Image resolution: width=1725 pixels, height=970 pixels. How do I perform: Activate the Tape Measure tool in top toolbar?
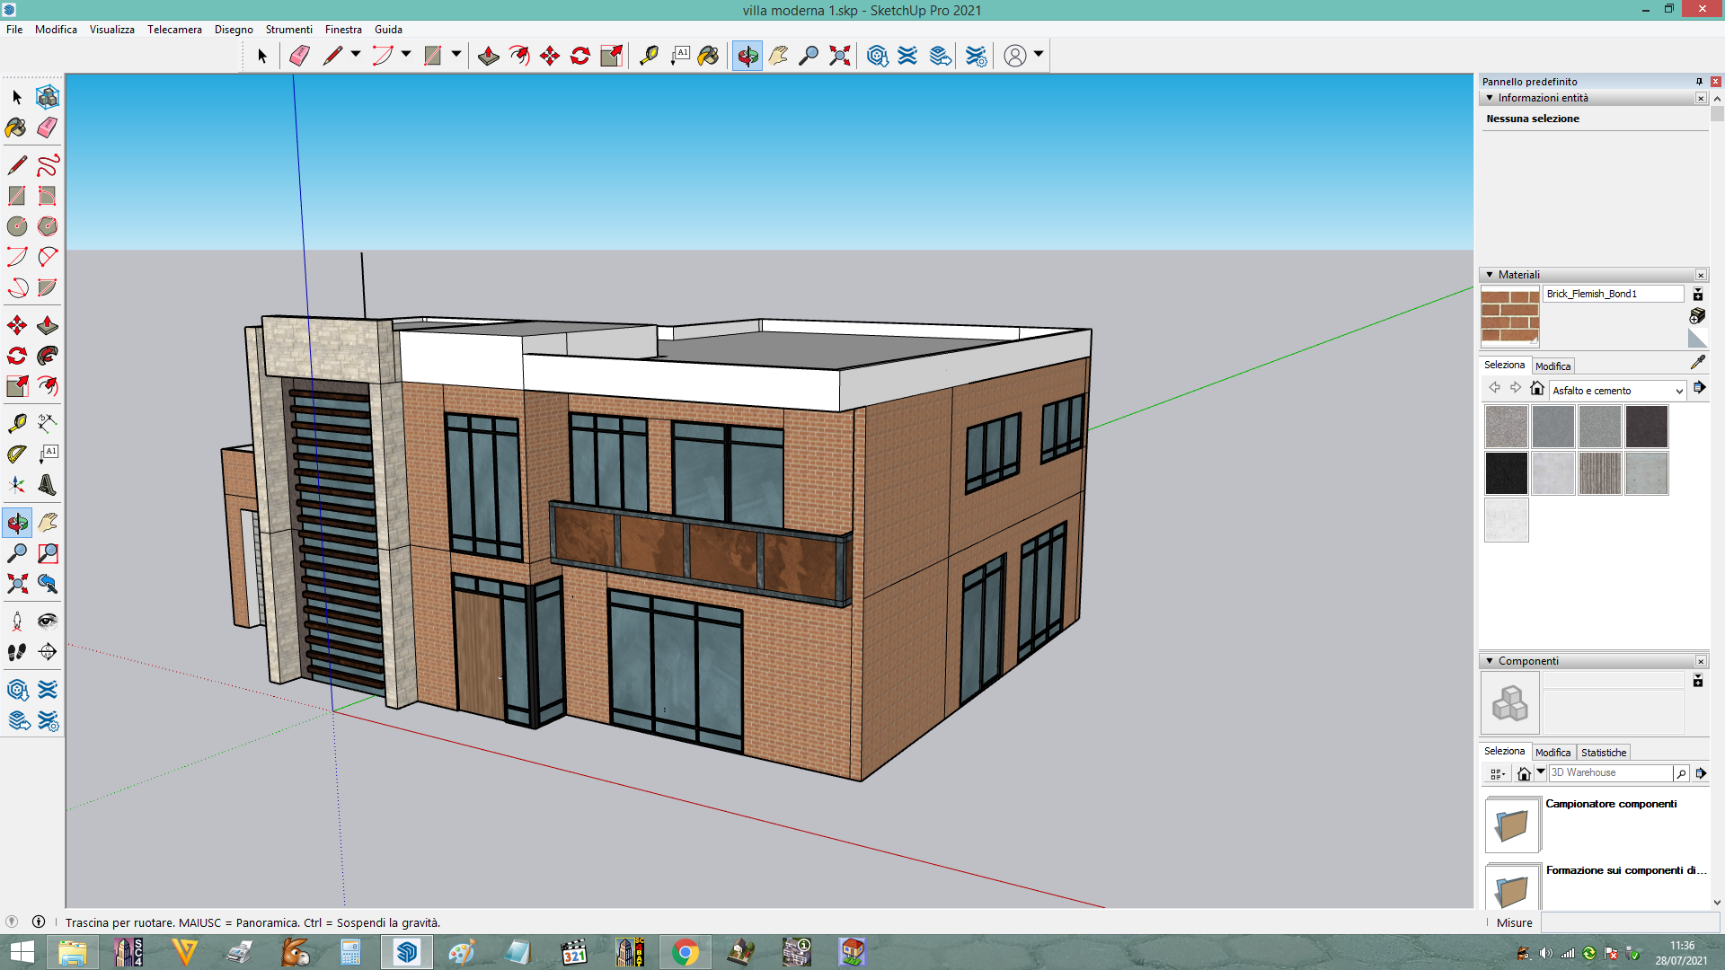pyautogui.click(x=649, y=56)
